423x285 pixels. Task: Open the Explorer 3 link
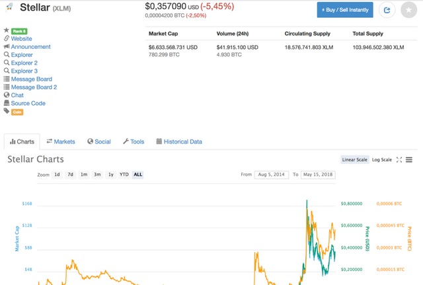(24, 71)
